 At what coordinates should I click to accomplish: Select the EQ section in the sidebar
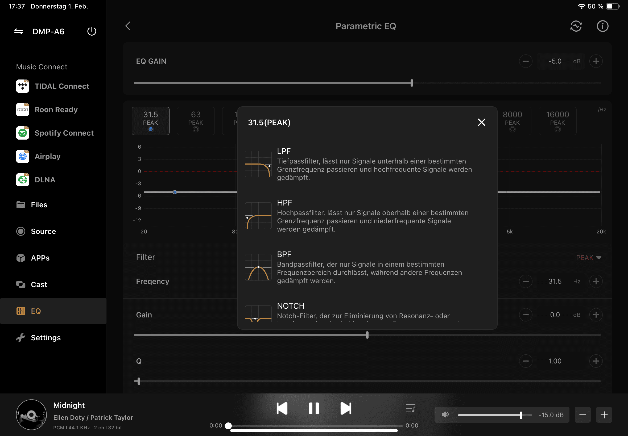pyautogui.click(x=53, y=311)
